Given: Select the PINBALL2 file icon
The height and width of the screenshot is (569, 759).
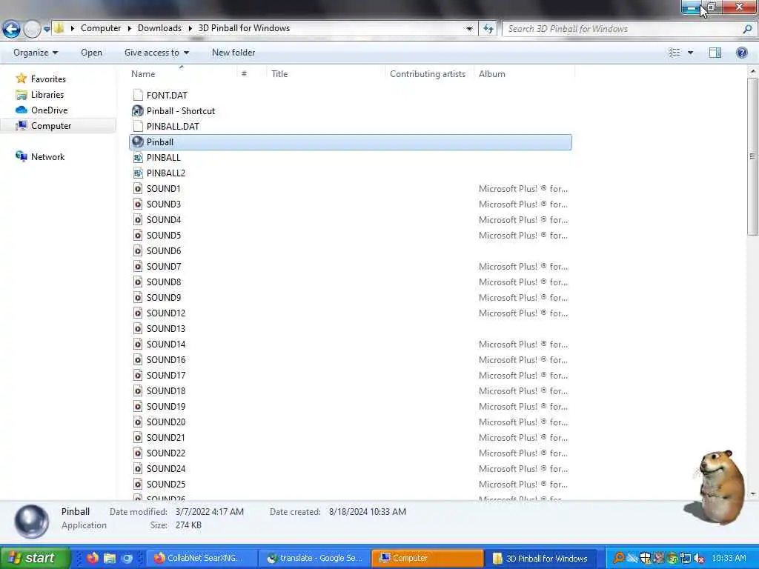Looking at the screenshot, I should pos(138,173).
